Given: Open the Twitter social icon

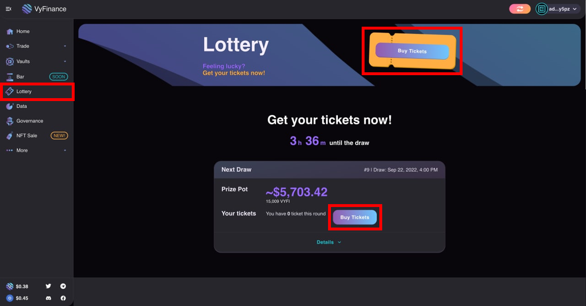Looking at the screenshot, I should [48, 286].
